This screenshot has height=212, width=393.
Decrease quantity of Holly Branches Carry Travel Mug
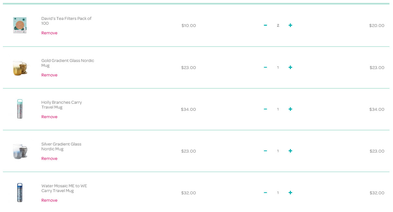point(265,109)
